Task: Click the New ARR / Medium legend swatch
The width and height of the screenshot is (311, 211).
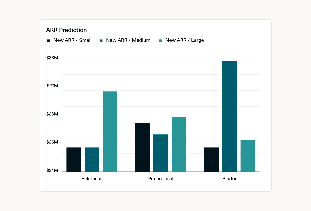Action: click(x=102, y=40)
